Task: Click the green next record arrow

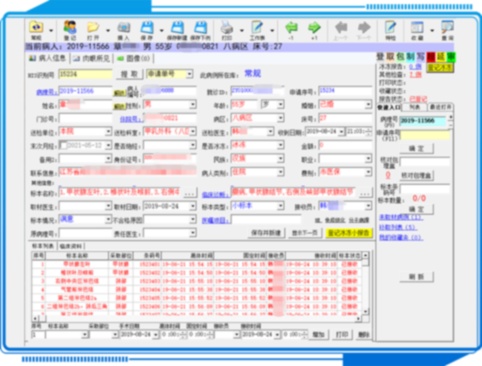Action: pos(314,28)
